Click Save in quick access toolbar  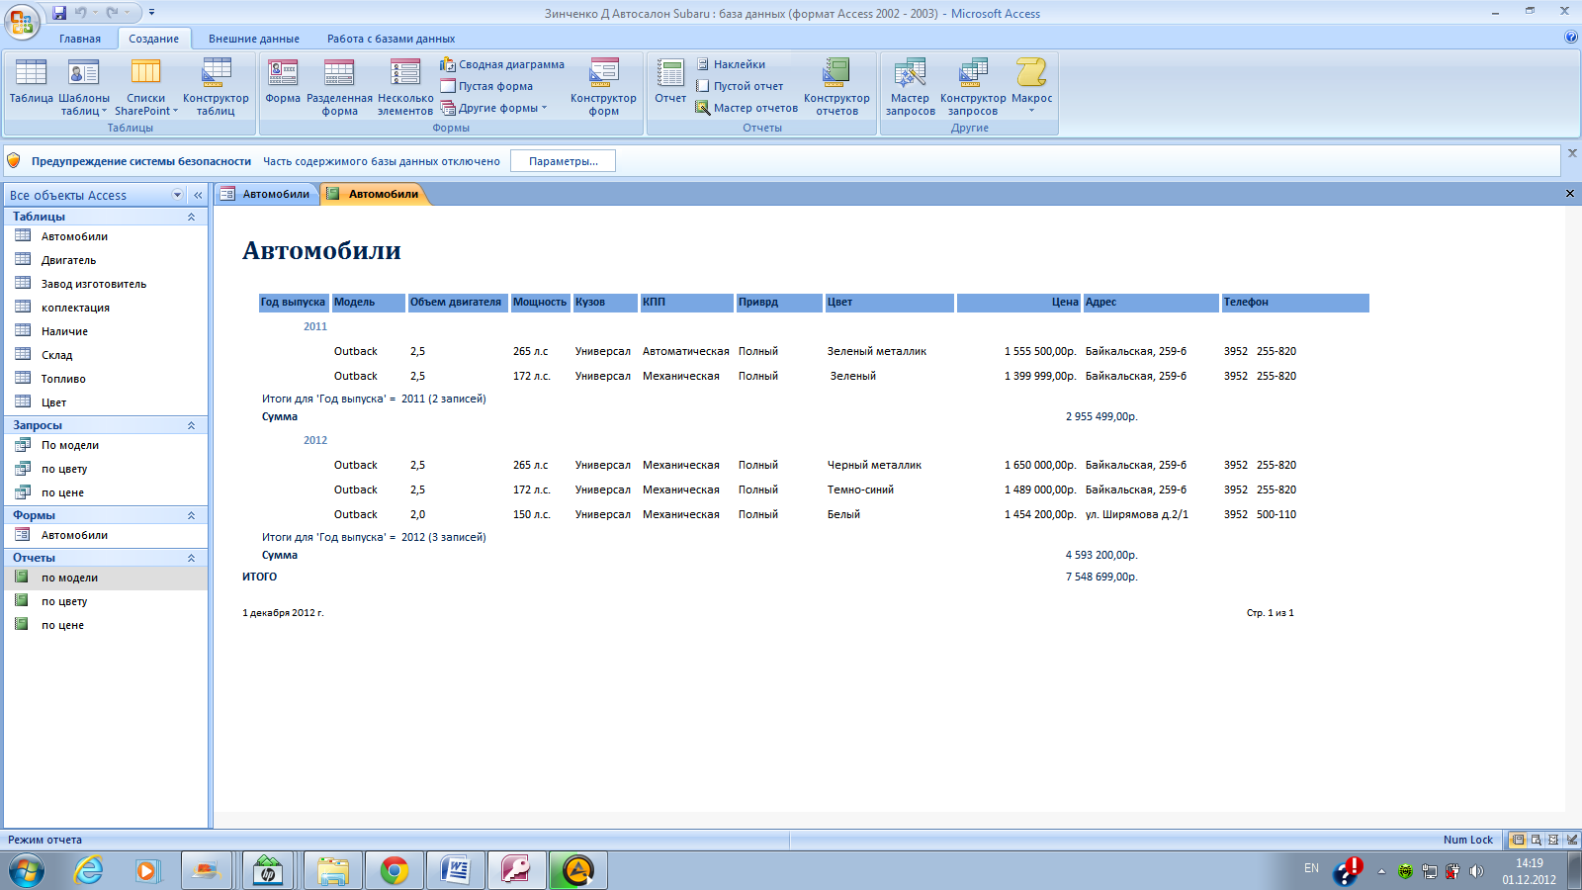tap(59, 13)
